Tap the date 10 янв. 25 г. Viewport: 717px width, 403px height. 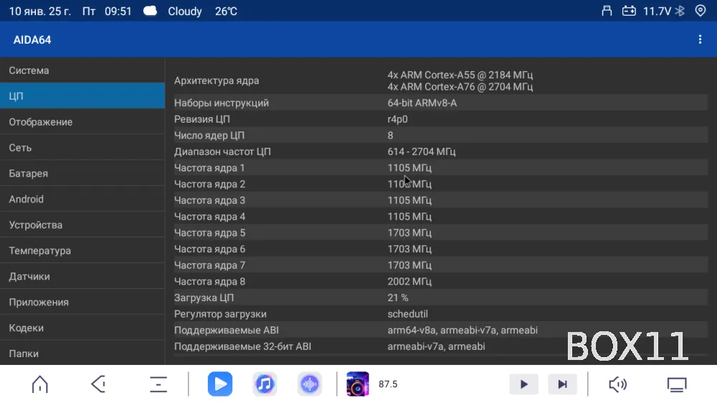[x=39, y=11]
